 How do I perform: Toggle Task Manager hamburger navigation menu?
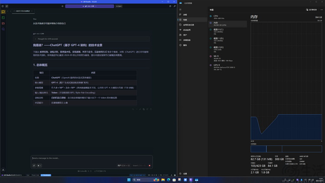click(180, 10)
